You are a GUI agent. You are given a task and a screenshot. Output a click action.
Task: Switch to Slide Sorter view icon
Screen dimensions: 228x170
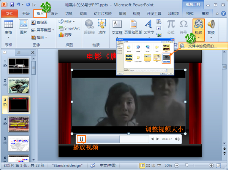tap(148, 165)
